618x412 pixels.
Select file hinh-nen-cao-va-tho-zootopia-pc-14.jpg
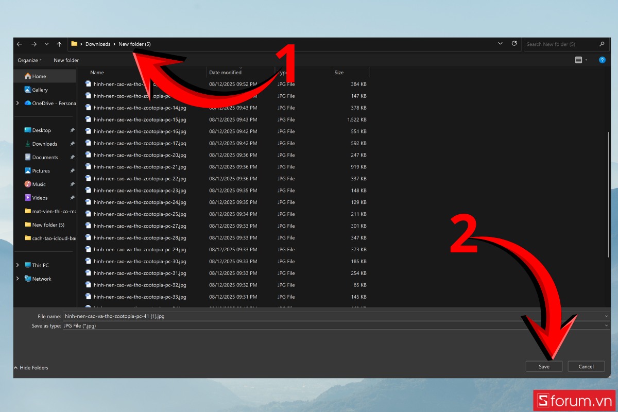[x=140, y=108]
